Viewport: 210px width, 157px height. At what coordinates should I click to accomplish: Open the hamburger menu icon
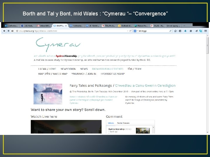[x=206, y=31]
